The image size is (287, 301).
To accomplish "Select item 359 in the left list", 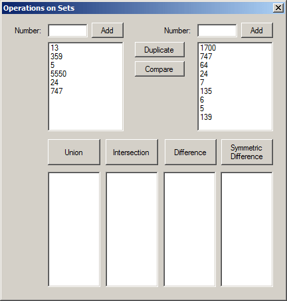I will coord(56,57).
